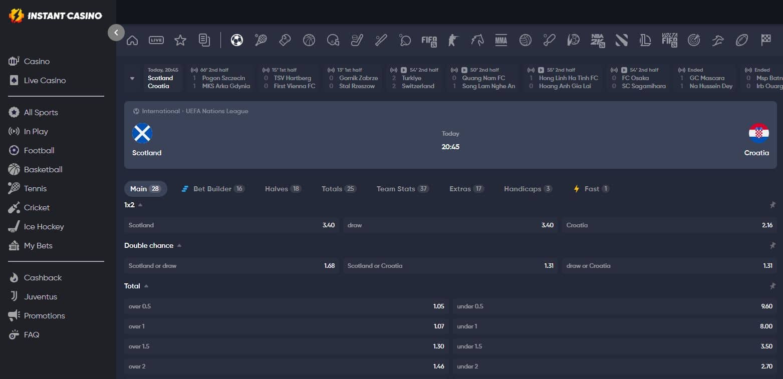Select the darts target icon
Screen dimensions: 783x379
[694, 40]
